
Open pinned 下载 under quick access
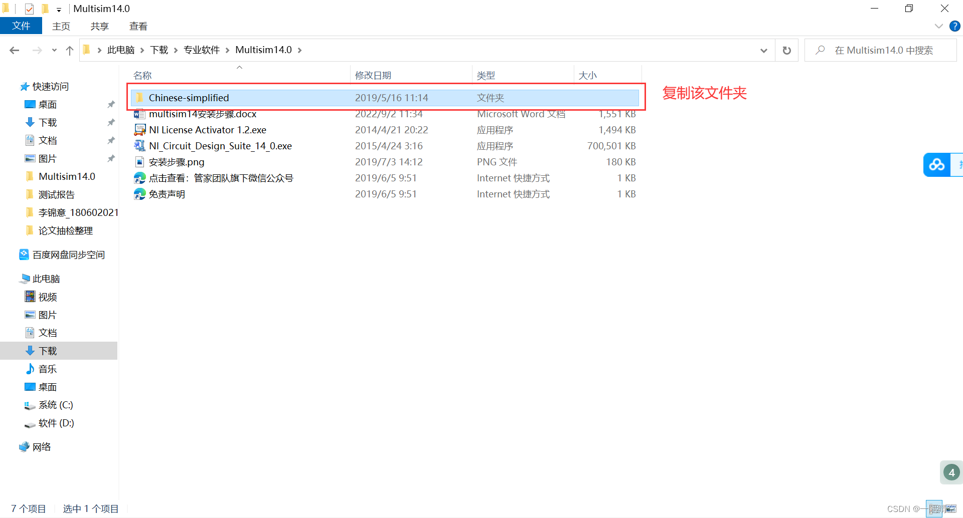pos(48,123)
